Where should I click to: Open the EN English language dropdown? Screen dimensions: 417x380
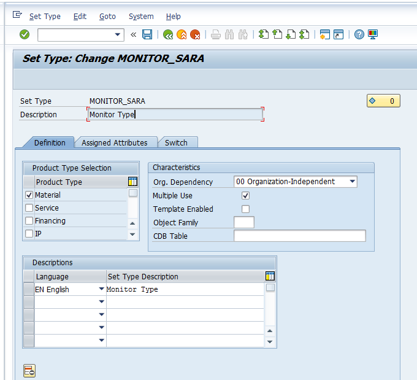[101, 289]
